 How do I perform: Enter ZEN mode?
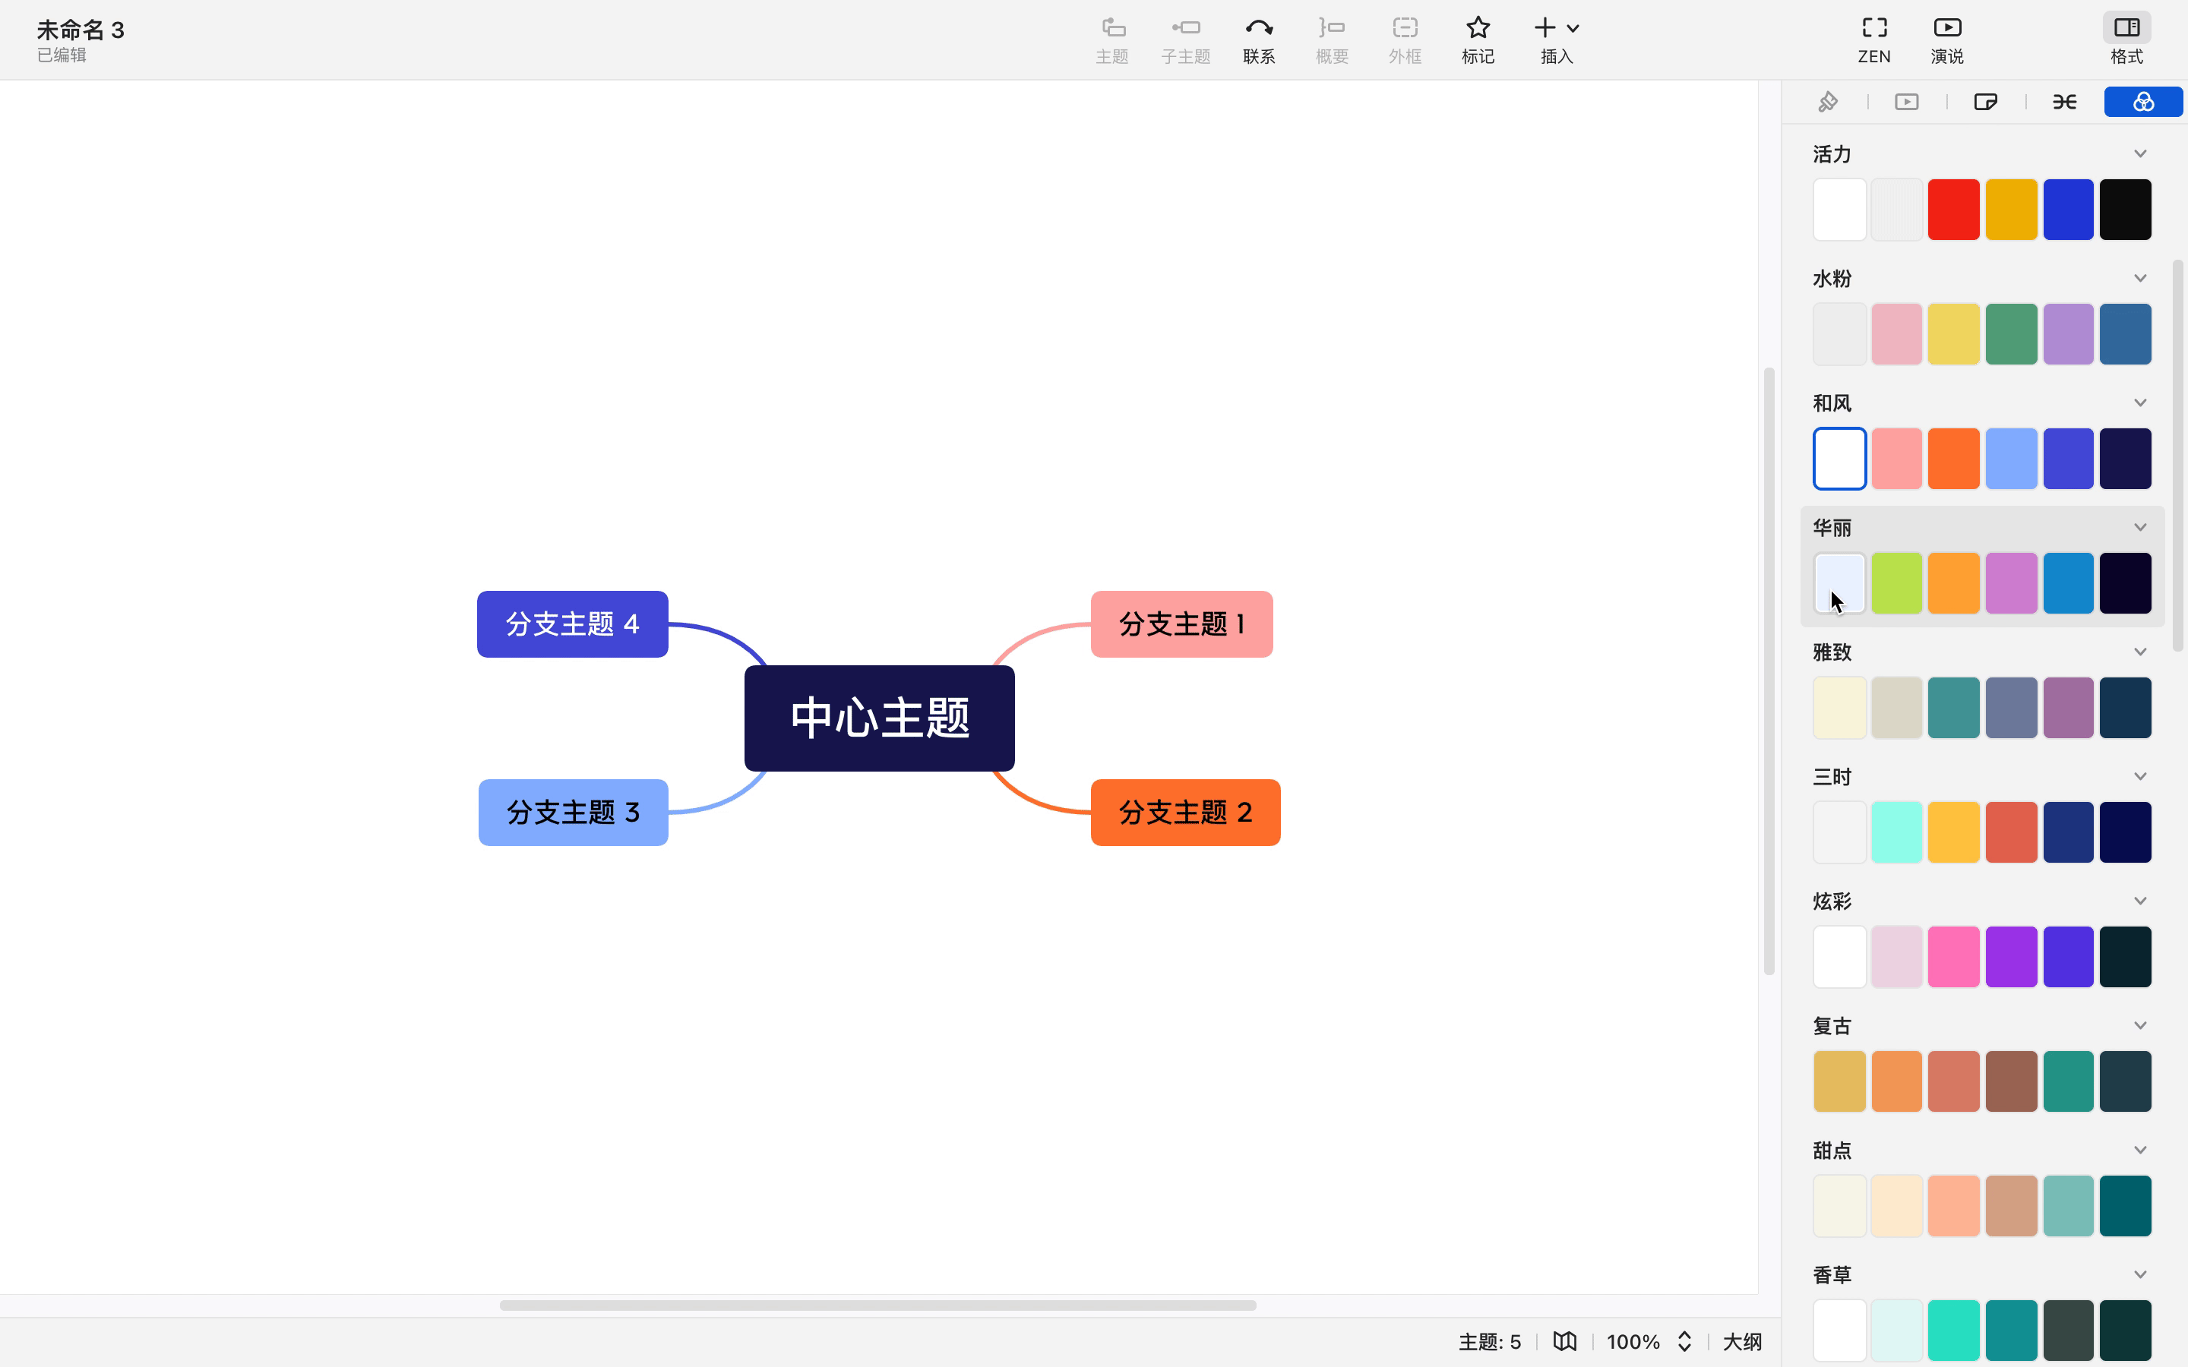click(1874, 29)
